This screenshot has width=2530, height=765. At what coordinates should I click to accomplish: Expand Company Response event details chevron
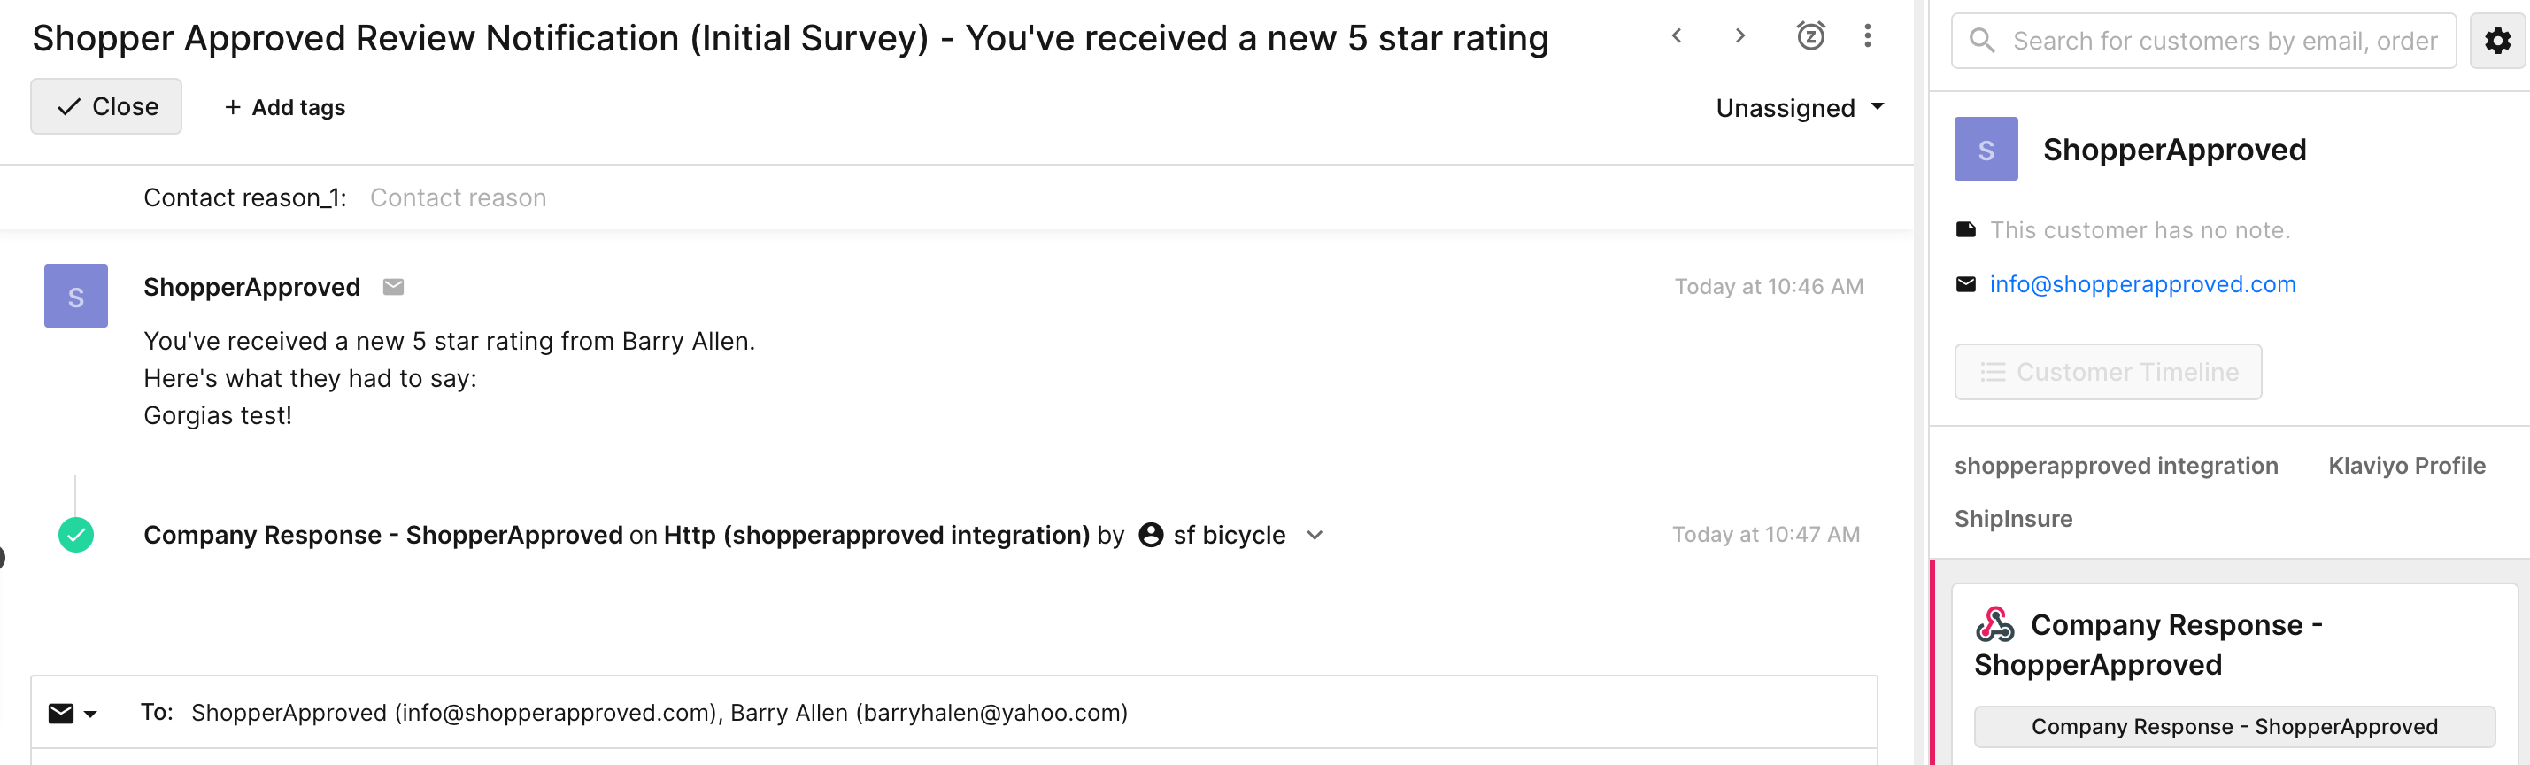click(x=1315, y=535)
